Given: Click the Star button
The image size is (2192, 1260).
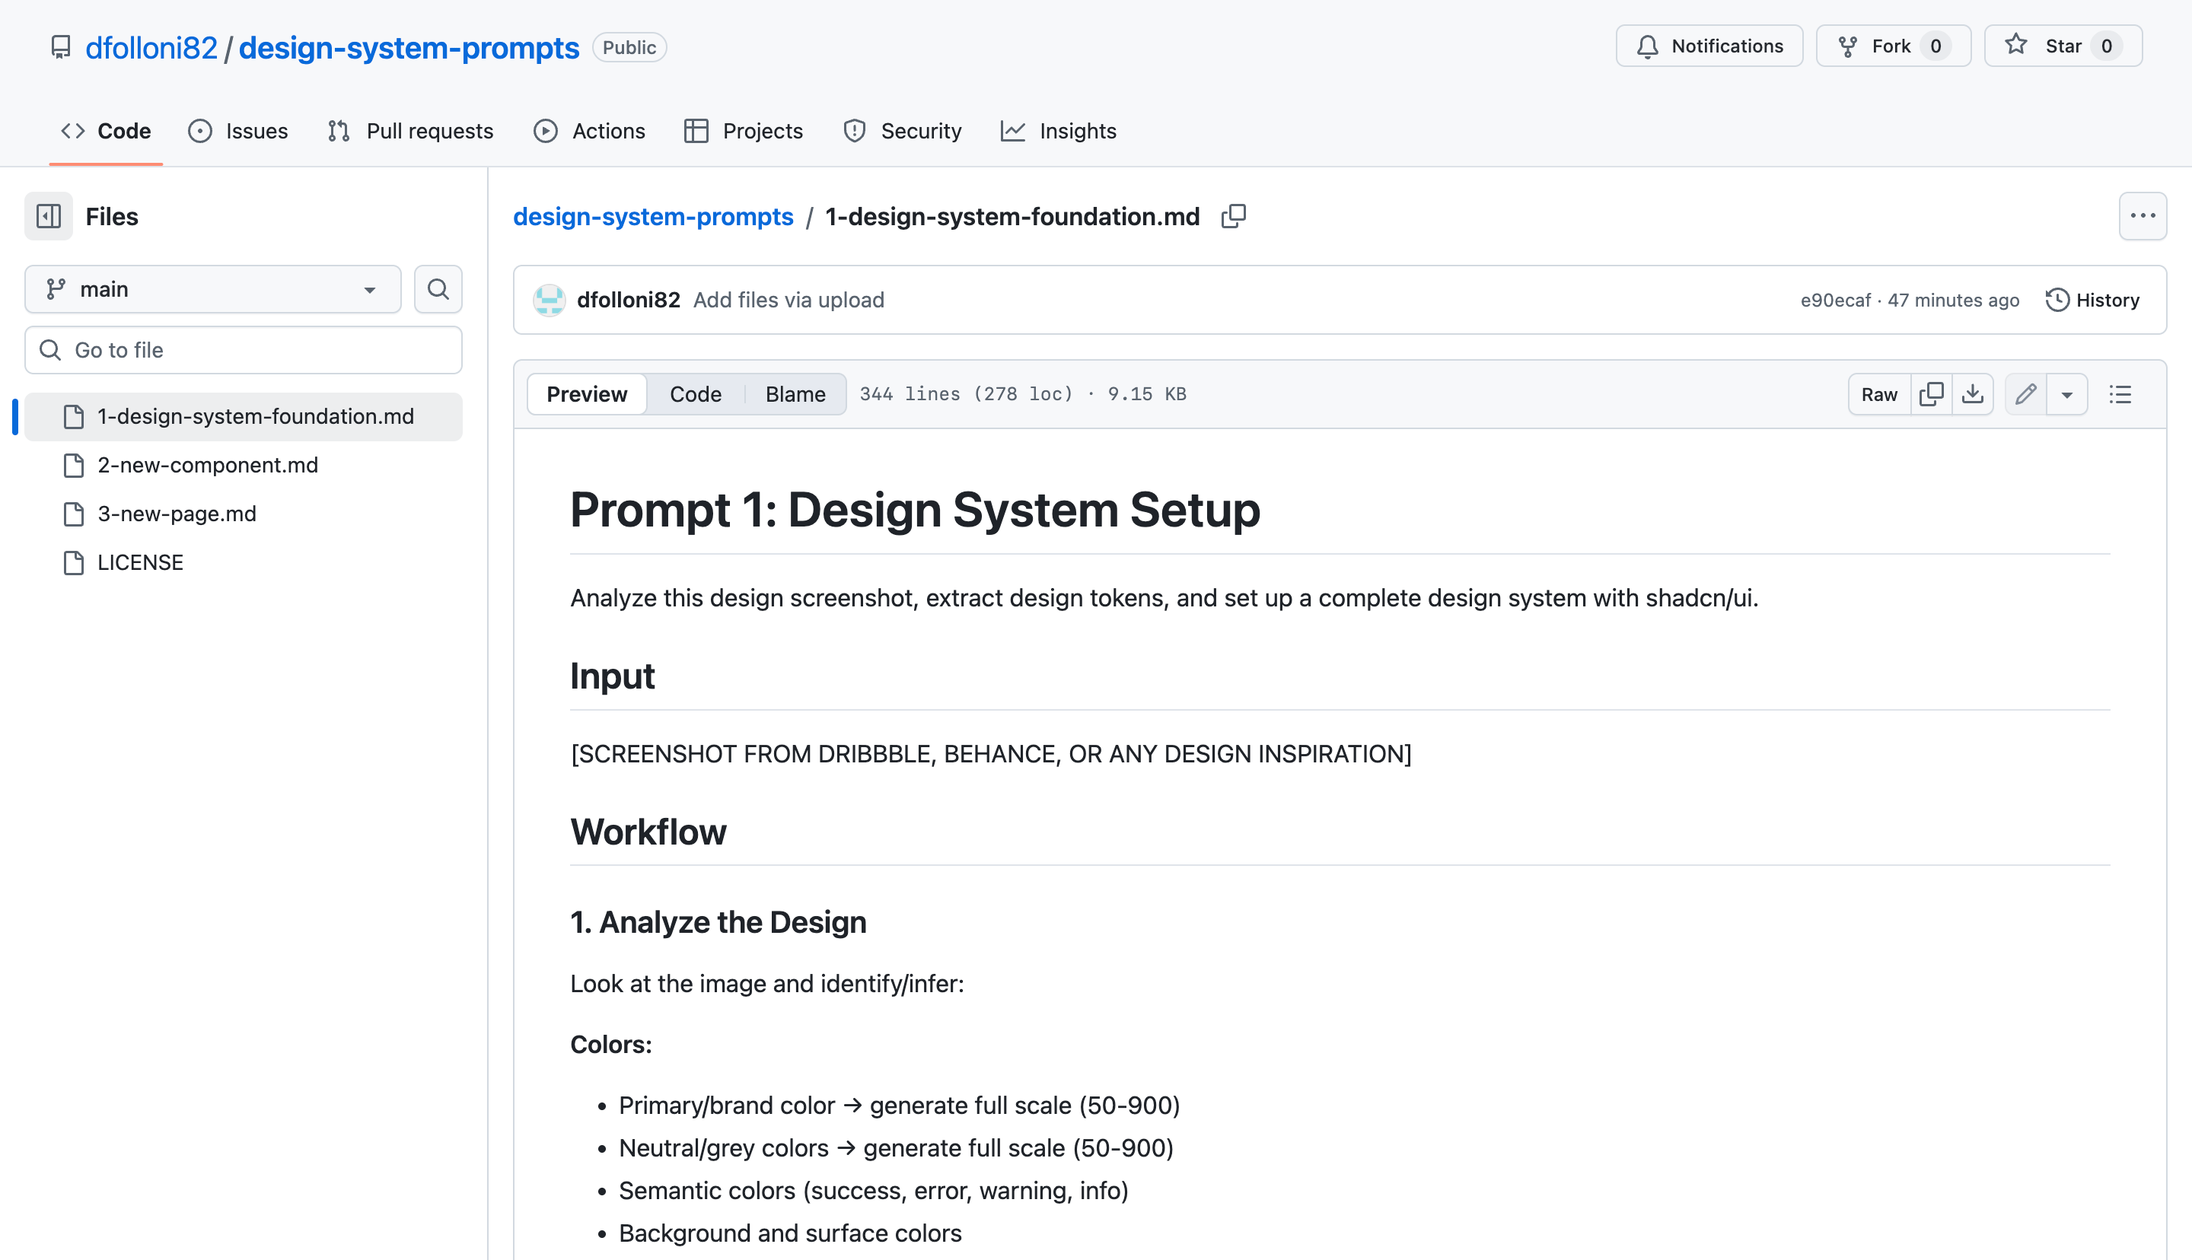Looking at the screenshot, I should [2062, 46].
